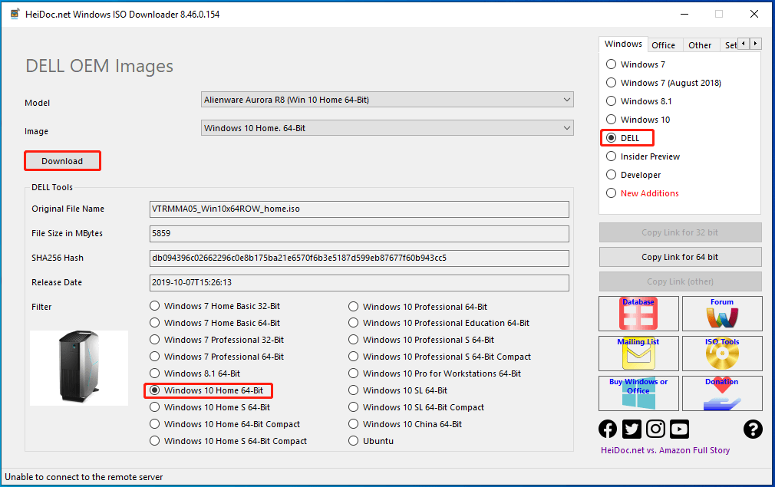Click the 'Unable to connect' status message
Image resolution: width=775 pixels, height=487 pixels.
point(84,477)
